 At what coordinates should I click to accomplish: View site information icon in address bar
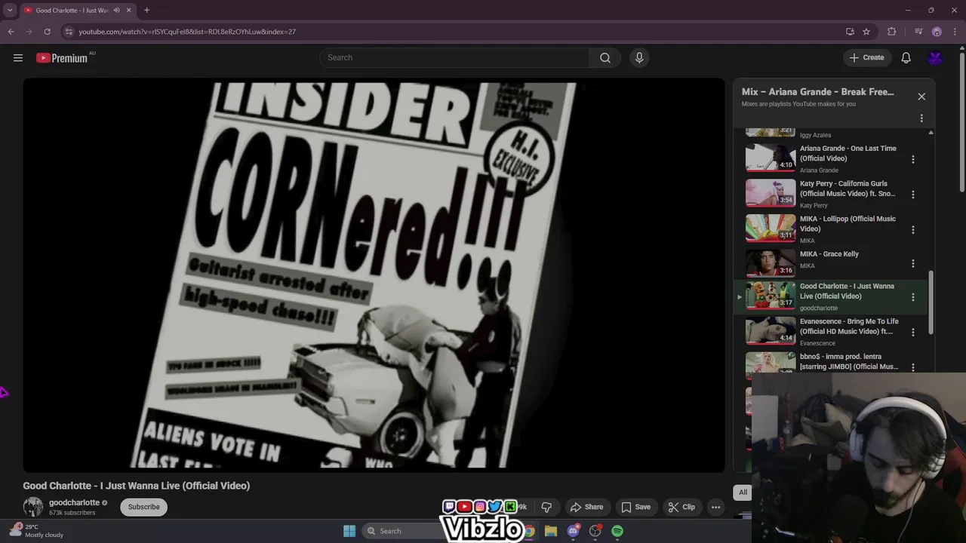click(69, 32)
